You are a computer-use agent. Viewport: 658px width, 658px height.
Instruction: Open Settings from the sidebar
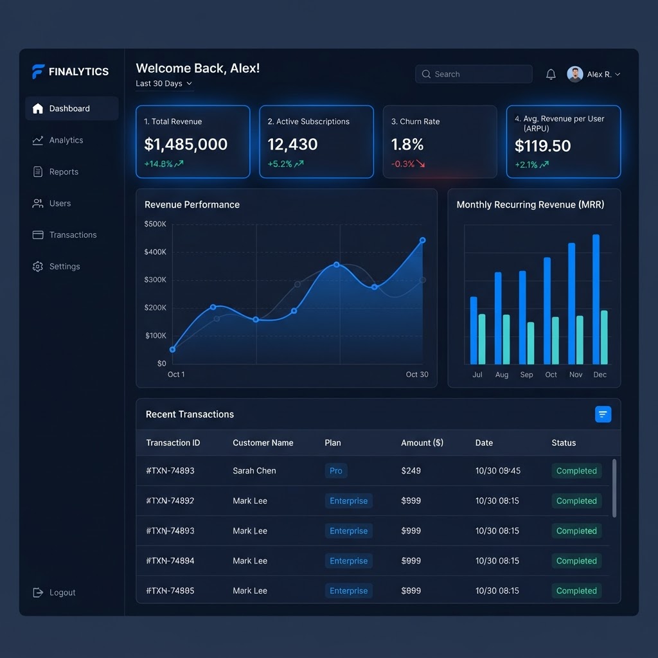[65, 267]
